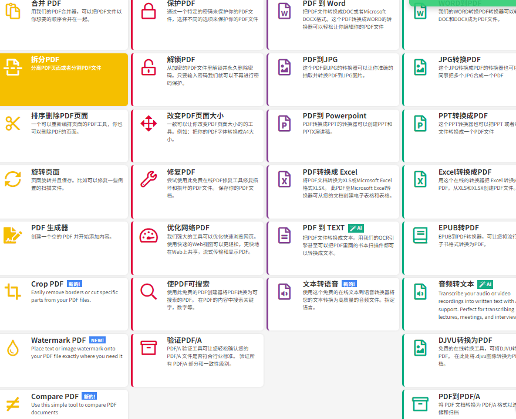The height and width of the screenshot is (419, 516).
Task: Click the water drop Watermark PDF icon
Action: 13,348
